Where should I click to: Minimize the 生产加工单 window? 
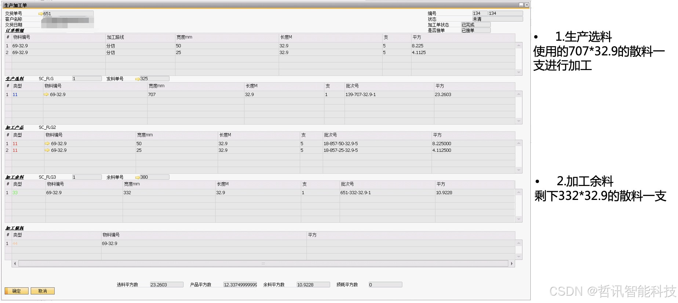click(x=521, y=5)
